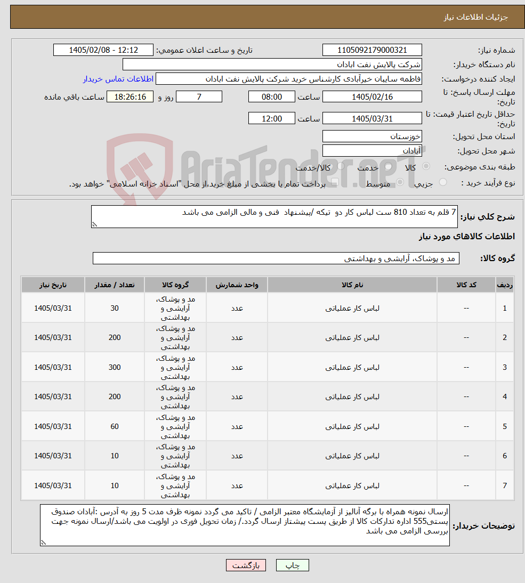This screenshot has height=583, width=525.
Task: Click the delivery province field خوزستان
Action: pyautogui.click(x=372, y=136)
